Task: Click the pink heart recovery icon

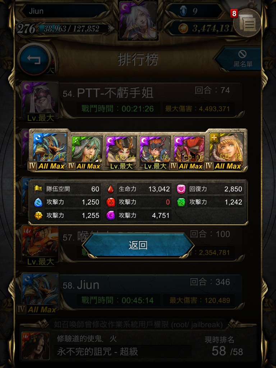Action: point(181,189)
